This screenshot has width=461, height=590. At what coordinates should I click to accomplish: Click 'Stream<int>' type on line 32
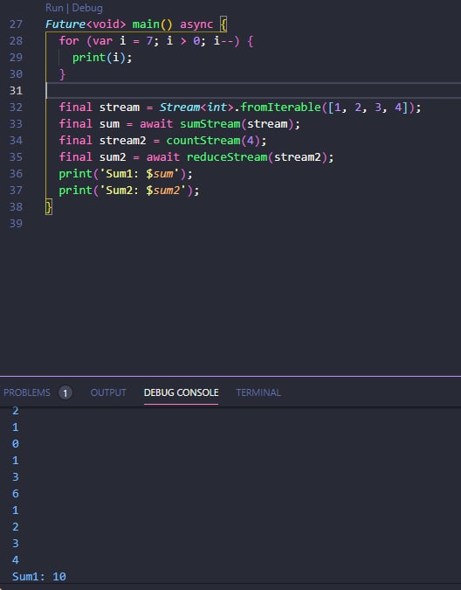pos(196,108)
